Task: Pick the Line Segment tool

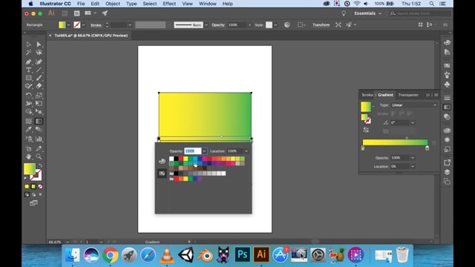Action: [39, 70]
